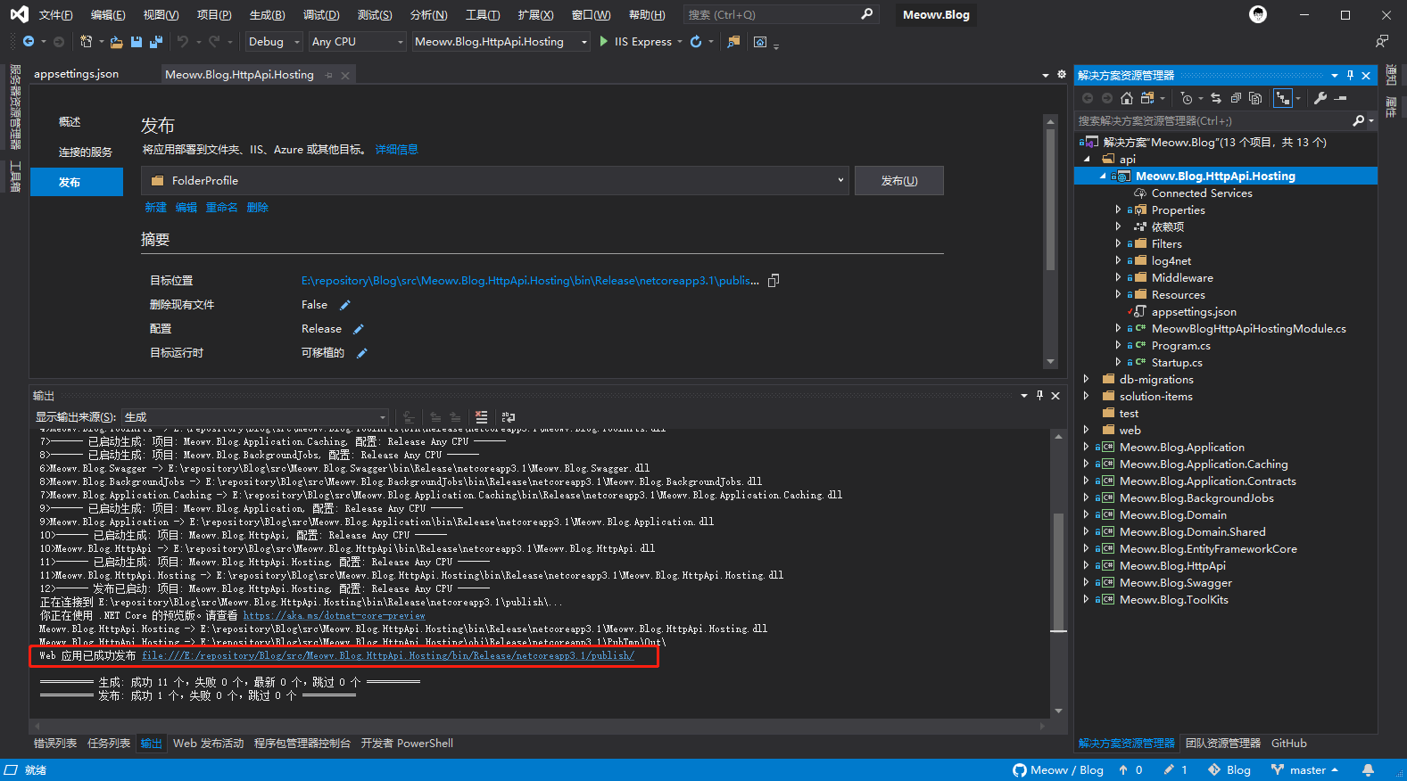Viewport: 1407px width, 781px height.
Task: Open the 生成(B) Build menu
Action: pyautogui.click(x=267, y=15)
